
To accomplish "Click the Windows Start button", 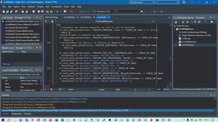I will (3, 120).
